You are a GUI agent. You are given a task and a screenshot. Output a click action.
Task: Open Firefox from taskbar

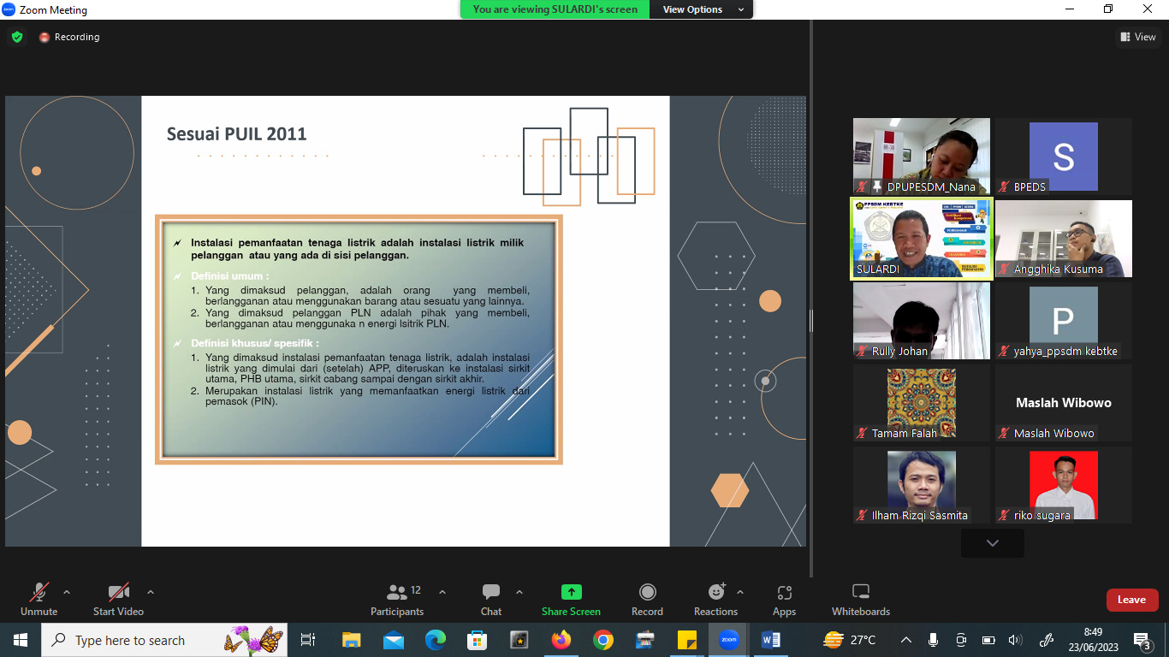click(x=561, y=640)
